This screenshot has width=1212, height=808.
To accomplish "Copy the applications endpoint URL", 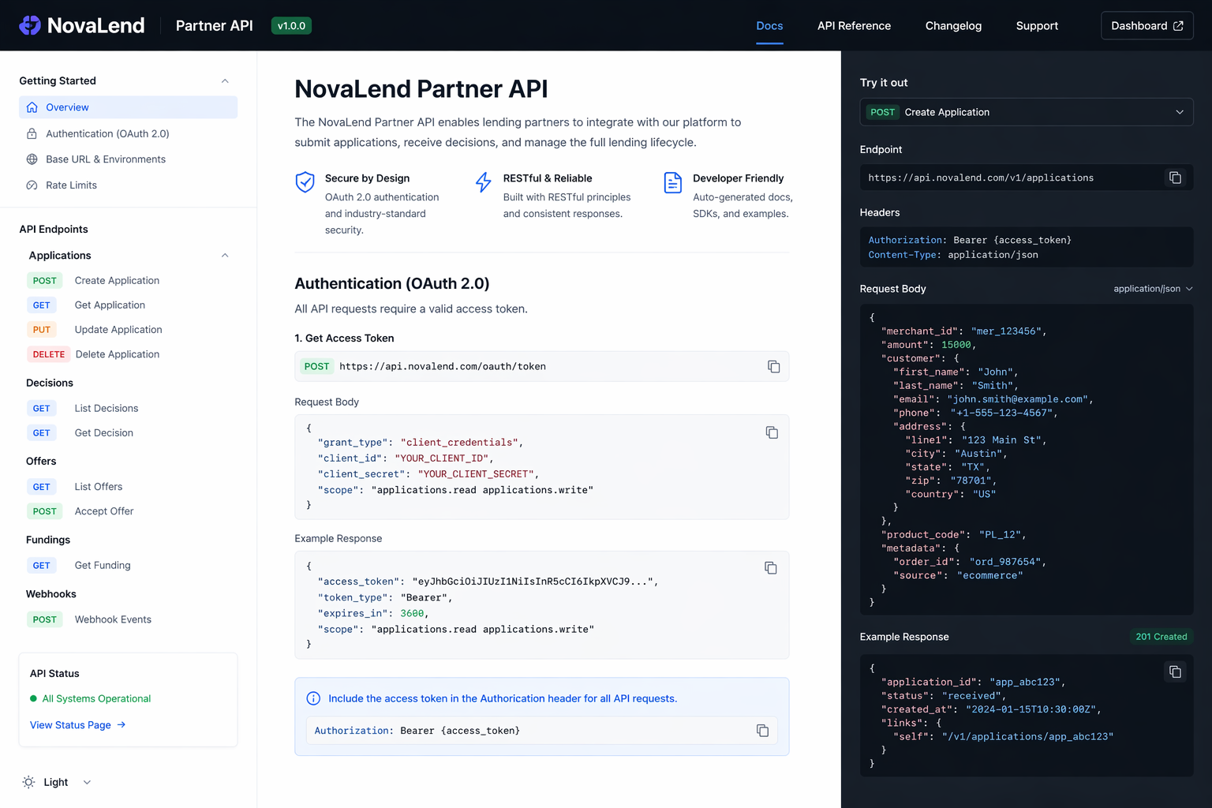I will pyautogui.click(x=1175, y=178).
